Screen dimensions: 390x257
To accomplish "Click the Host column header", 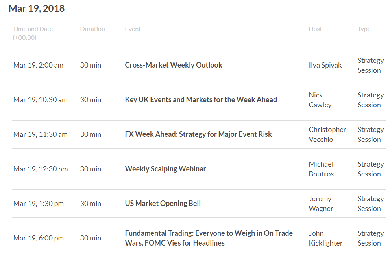I will (x=315, y=29).
